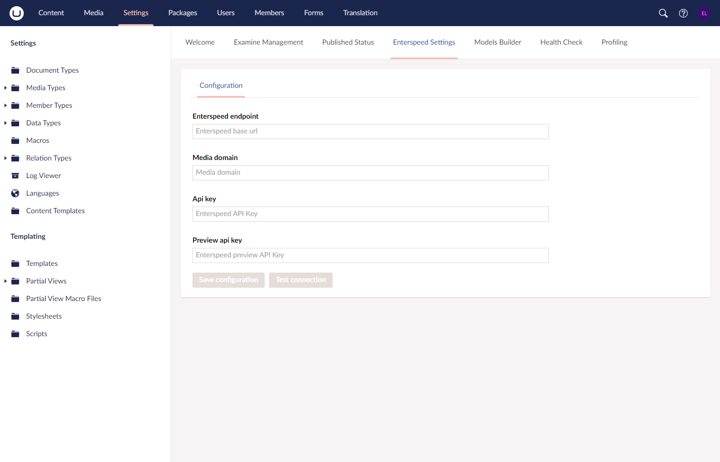Open the search magnifier icon
This screenshot has height=462, width=720.
(663, 13)
